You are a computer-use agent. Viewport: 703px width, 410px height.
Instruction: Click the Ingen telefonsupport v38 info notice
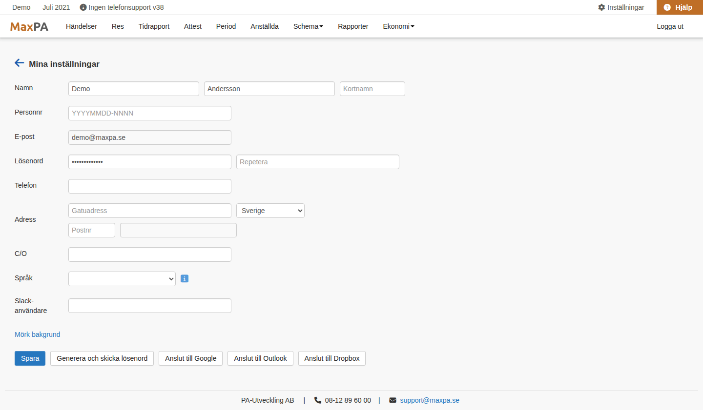(x=122, y=7)
